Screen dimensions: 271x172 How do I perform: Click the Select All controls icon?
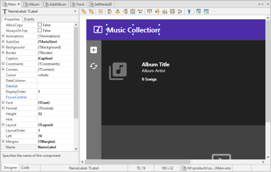coord(101,11)
